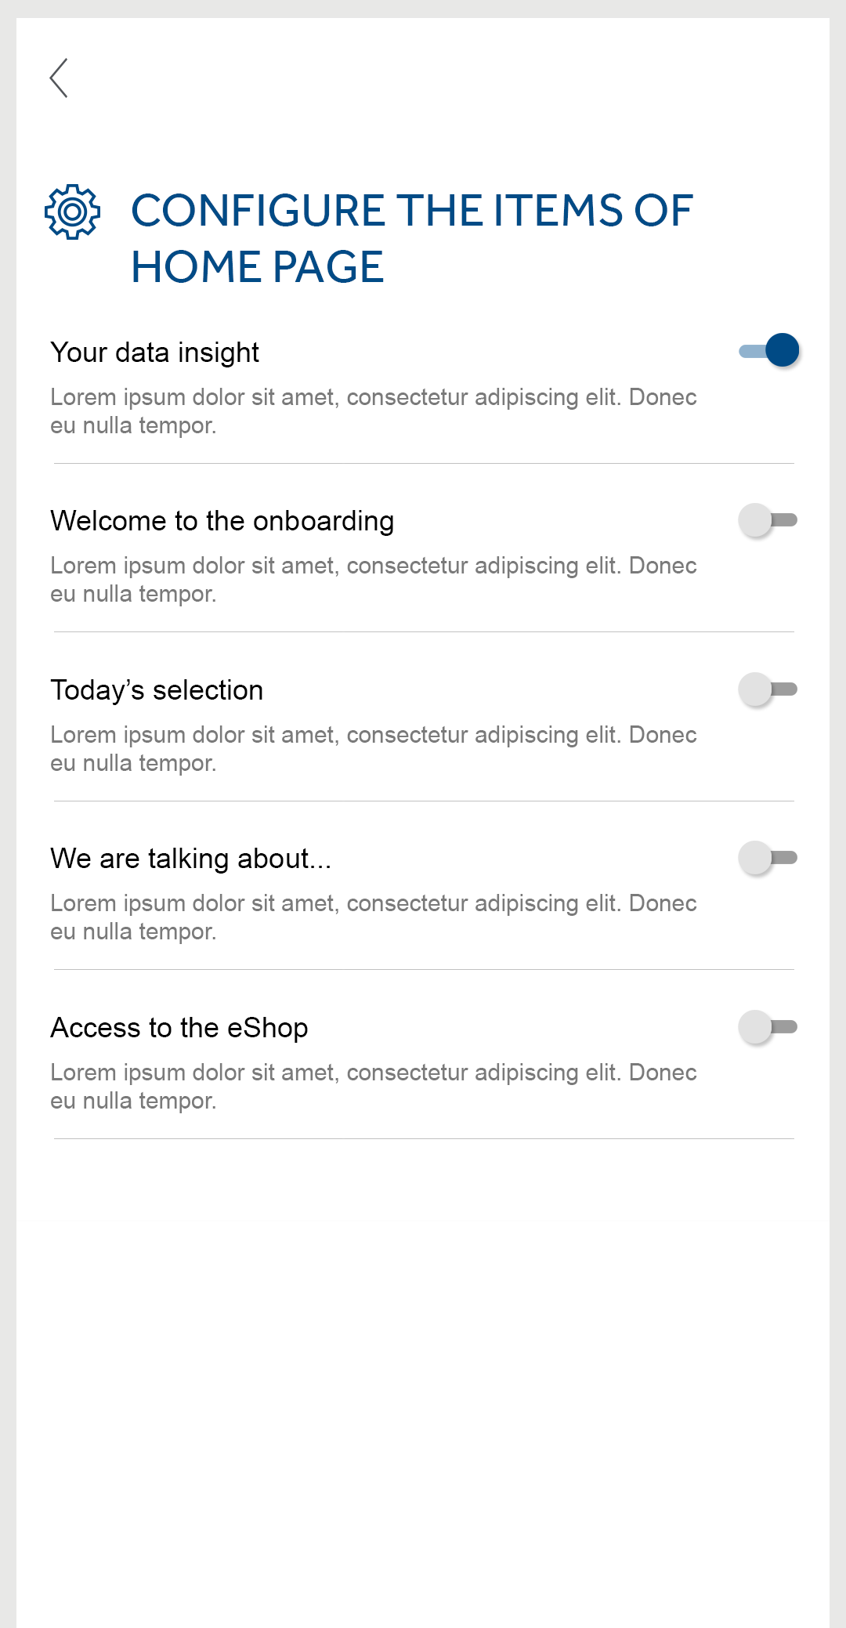
Task: Enable the Welcome to the onboarding switch
Action: point(768,520)
